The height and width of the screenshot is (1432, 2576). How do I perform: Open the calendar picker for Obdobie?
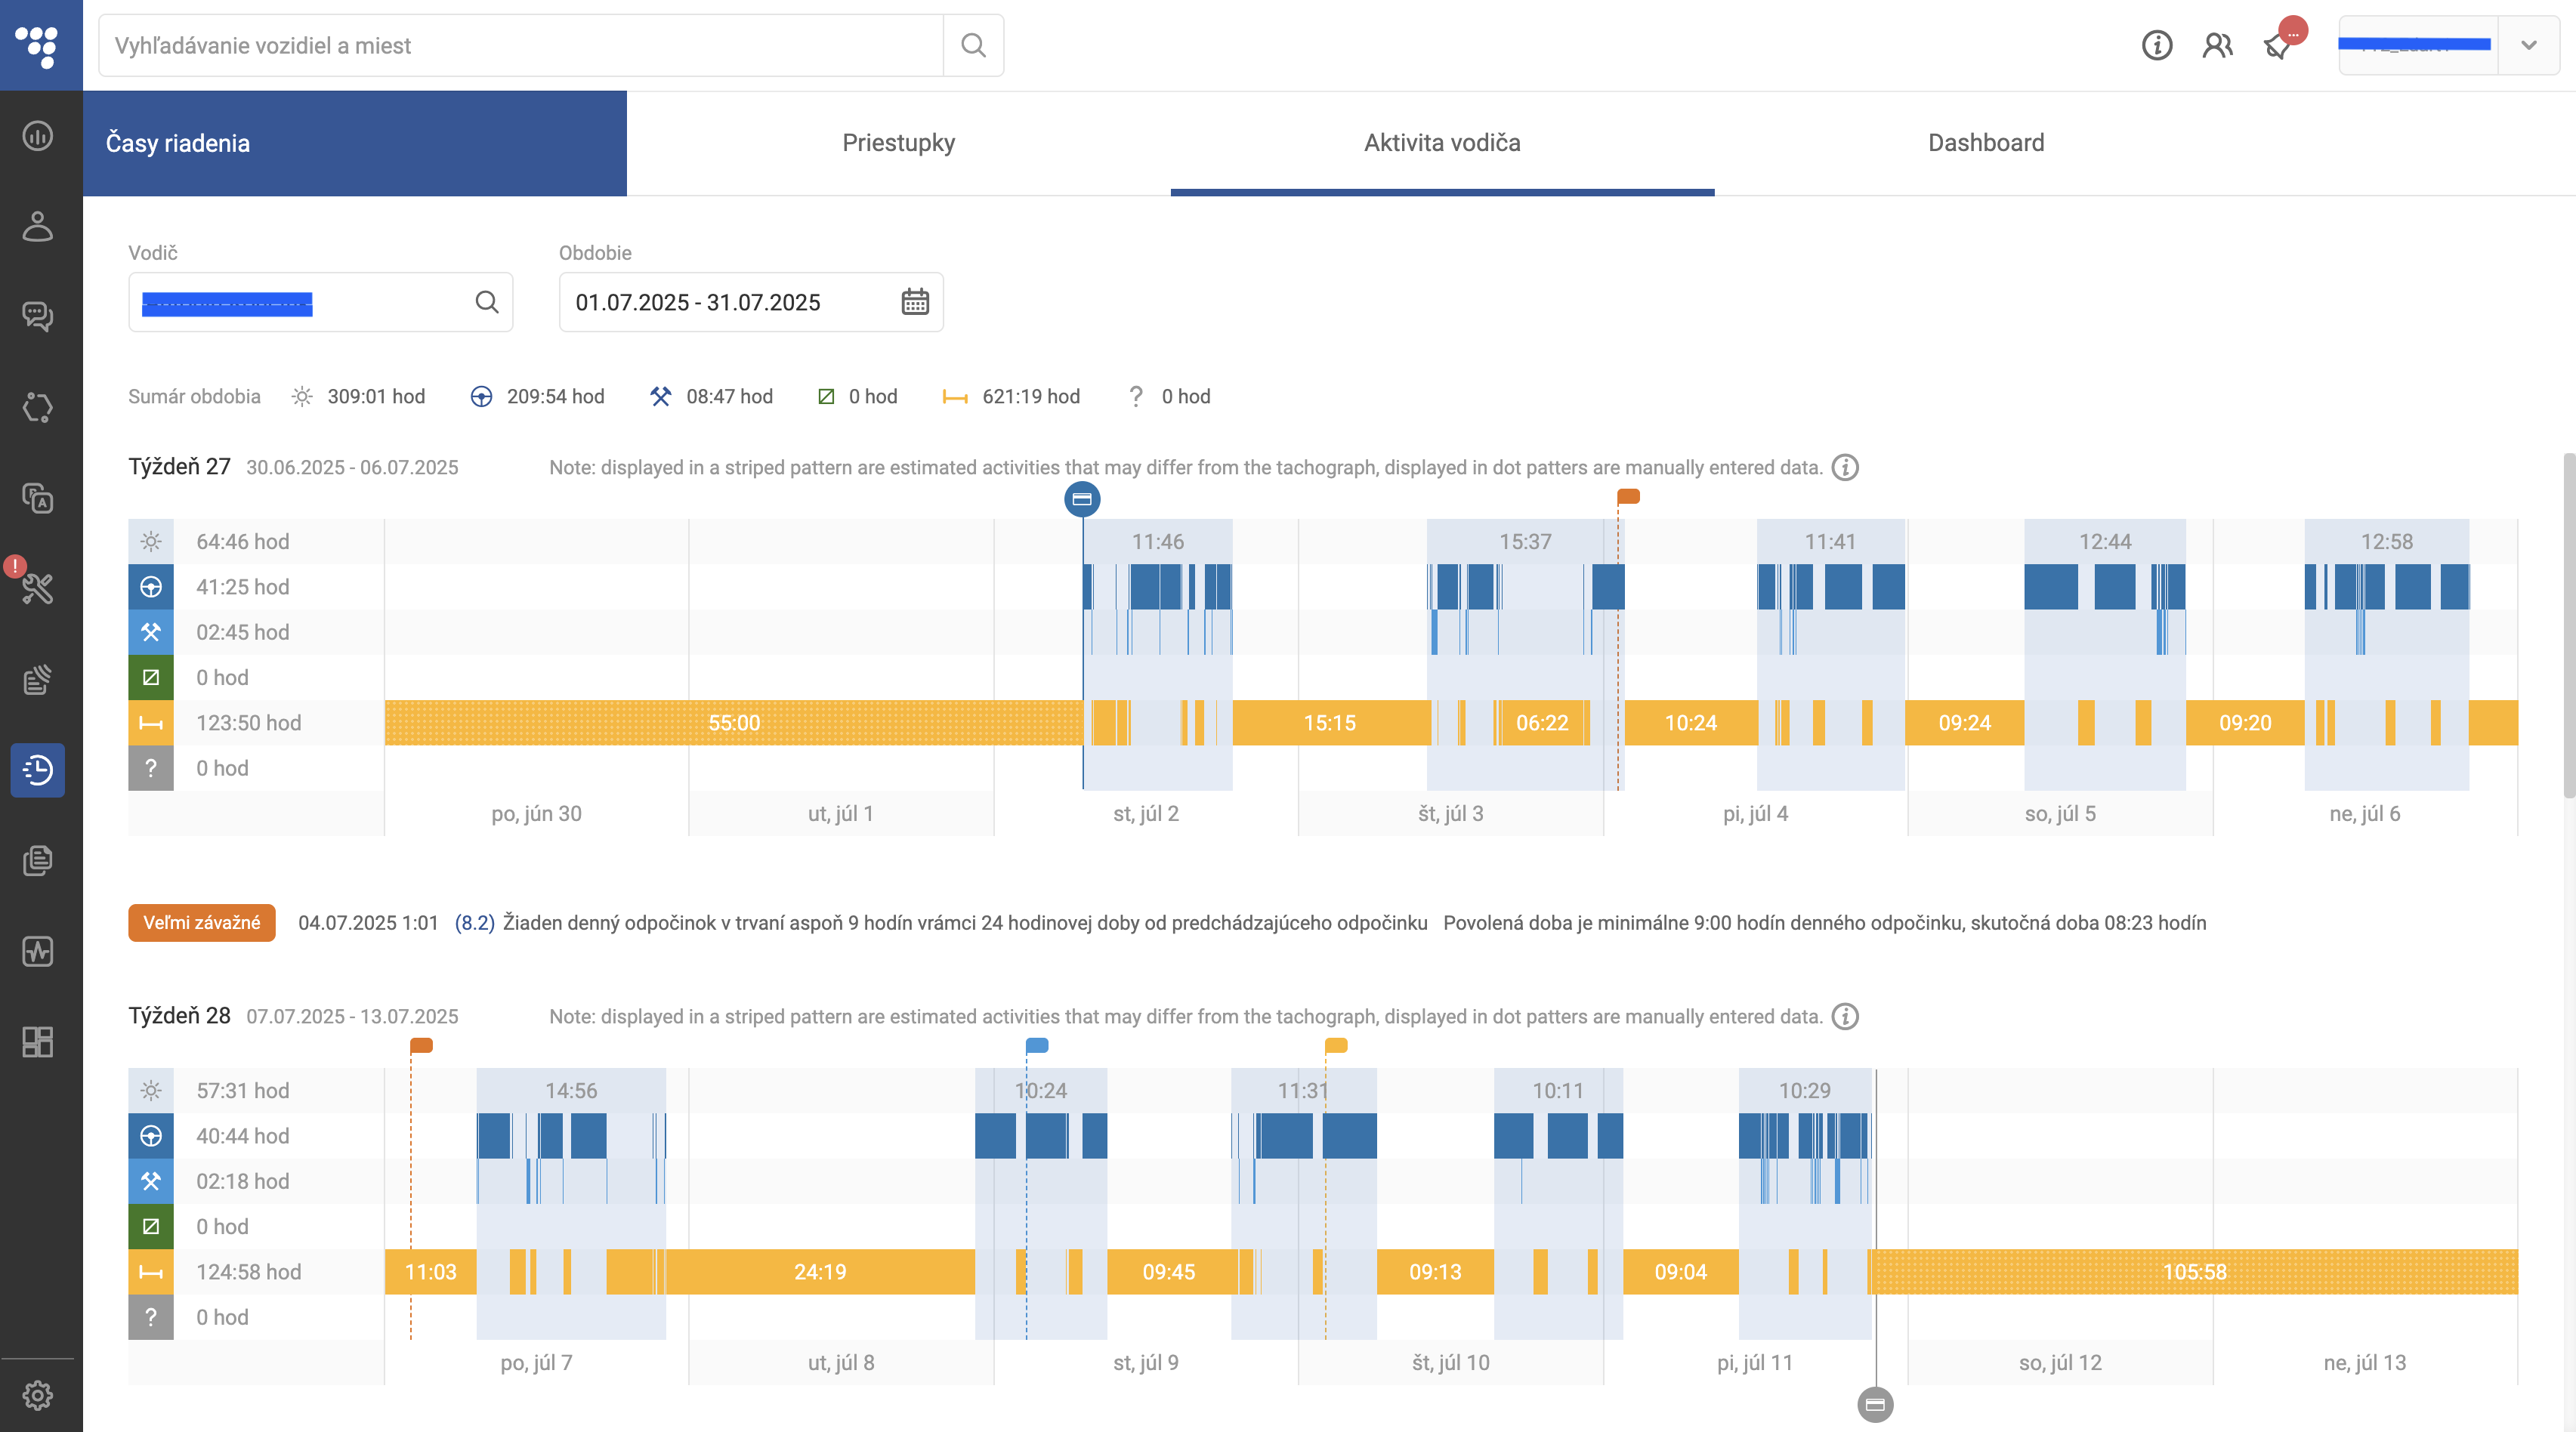click(x=915, y=302)
